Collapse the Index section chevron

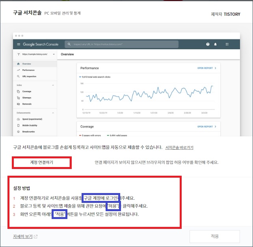(53, 85)
